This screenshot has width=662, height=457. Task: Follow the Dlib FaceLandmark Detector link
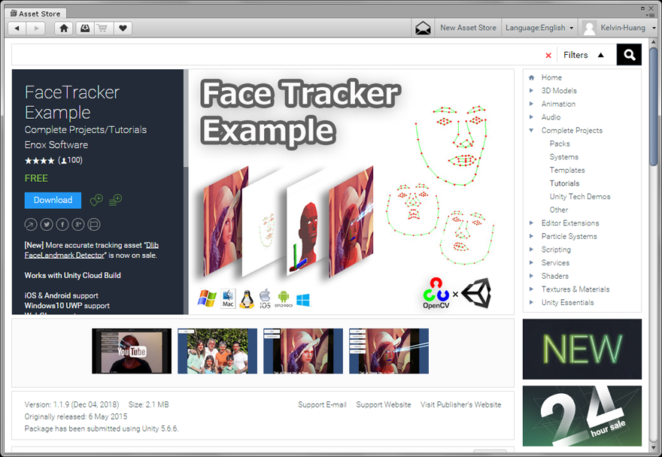pos(92,250)
